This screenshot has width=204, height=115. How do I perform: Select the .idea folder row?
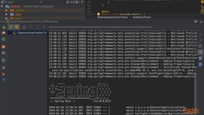click(x=42, y=14)
